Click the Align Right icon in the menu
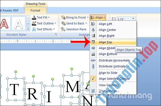This screenshot has width=161, height=106. point(93,36)
